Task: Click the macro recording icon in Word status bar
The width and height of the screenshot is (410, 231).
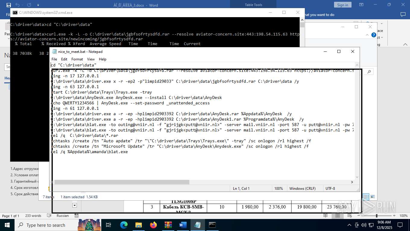Action: pyautogui.click(x=76, y=216)
